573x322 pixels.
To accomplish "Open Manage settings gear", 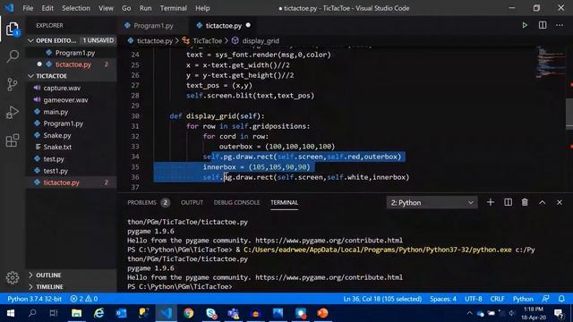I will pos(13,278).
